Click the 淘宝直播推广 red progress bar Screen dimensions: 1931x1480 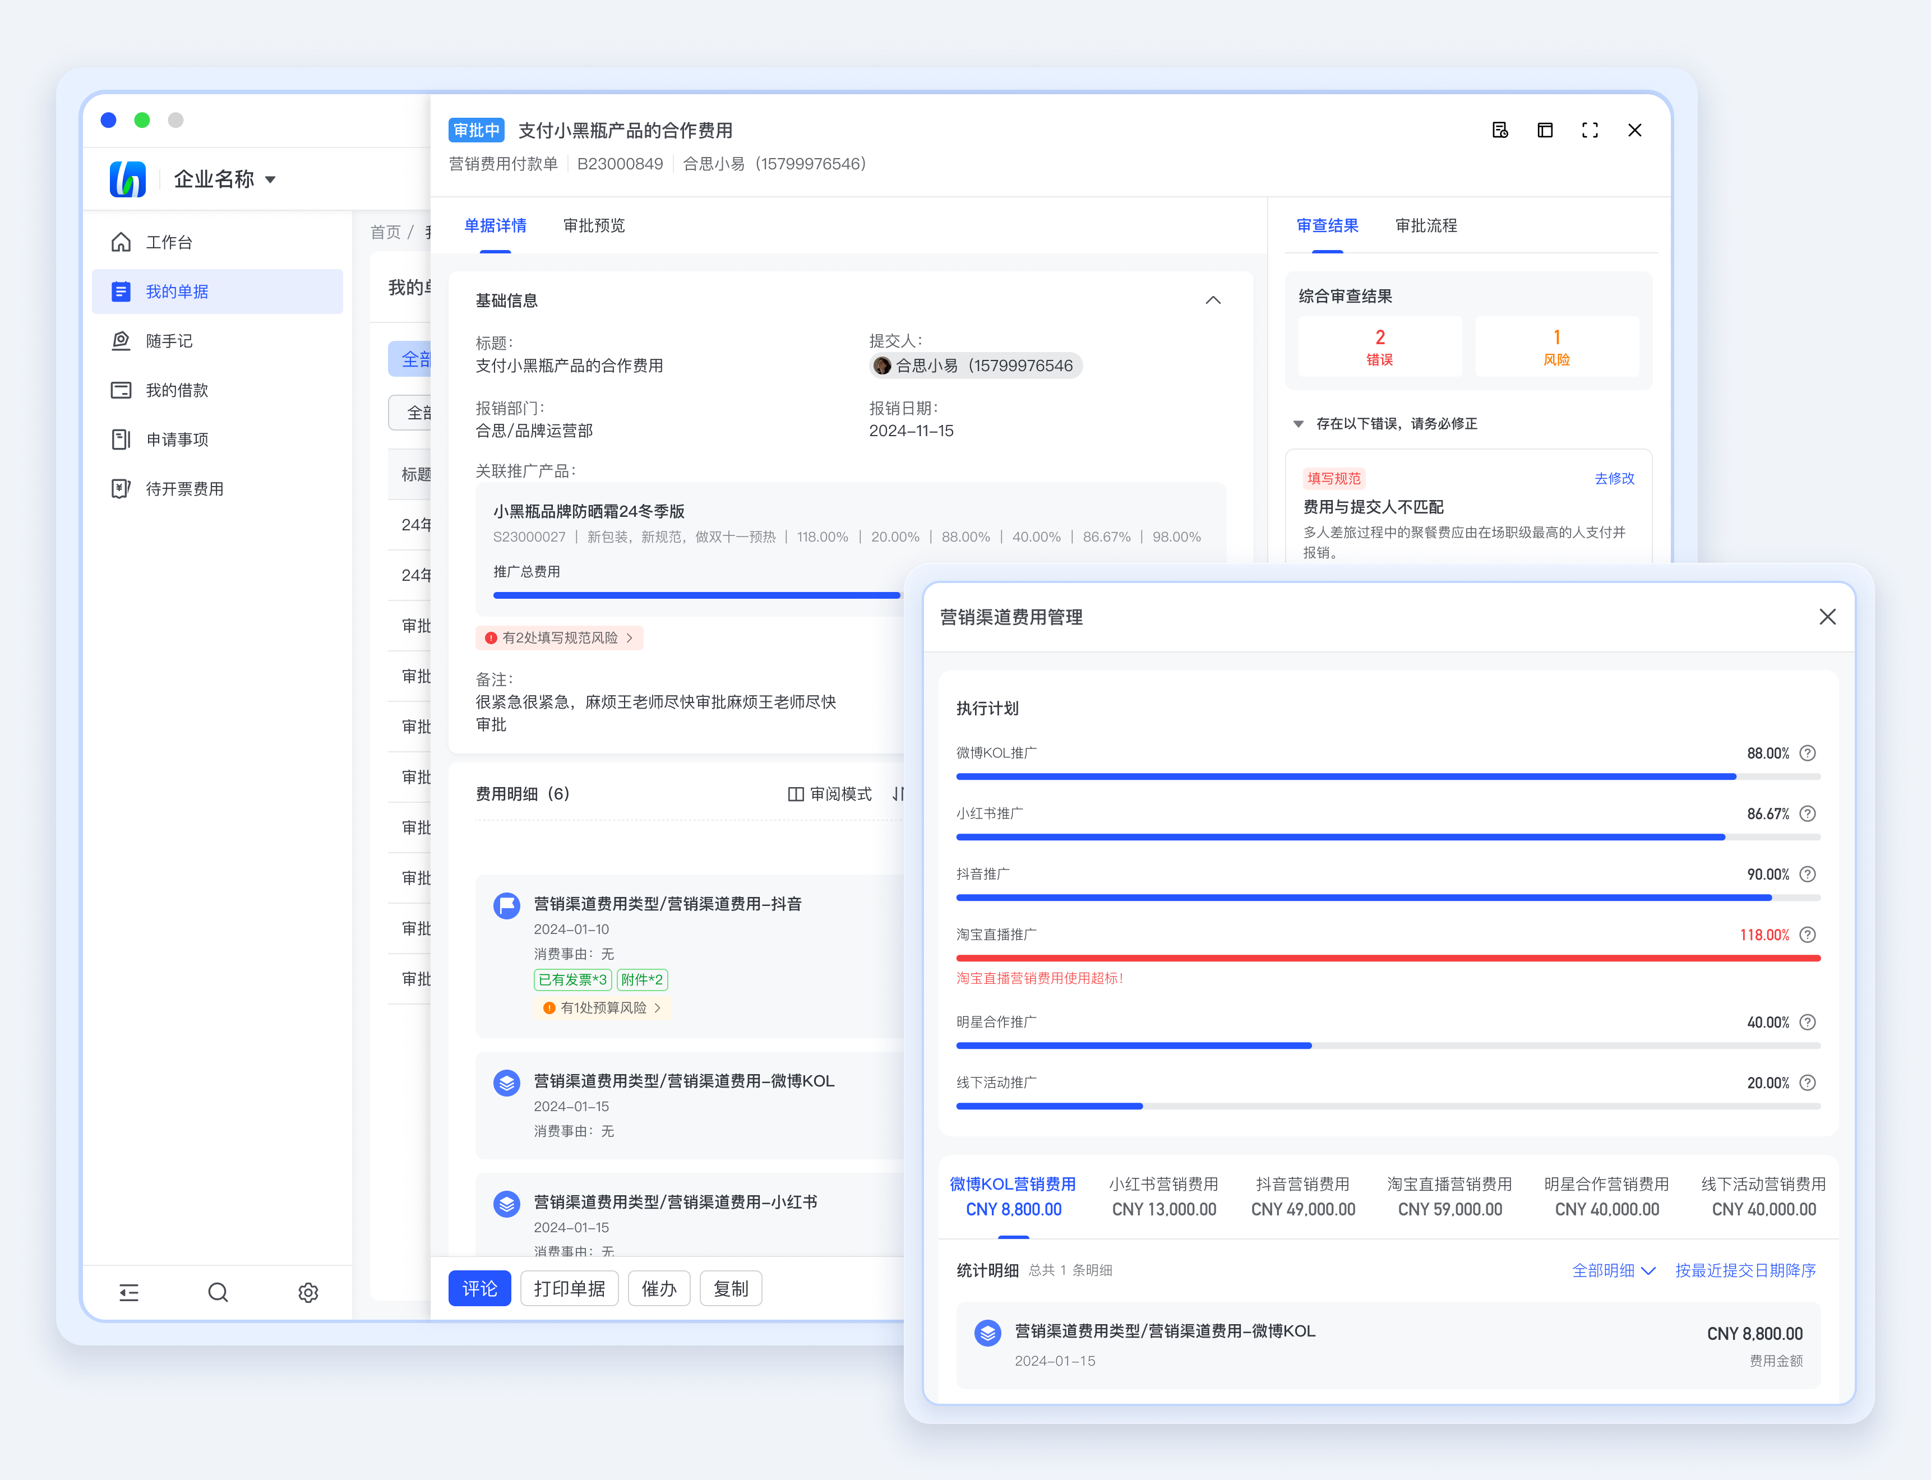click(x=1388, y=959)
